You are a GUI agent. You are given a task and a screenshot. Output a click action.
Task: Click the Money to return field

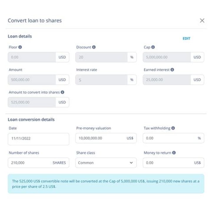click(x=167, y=163)
